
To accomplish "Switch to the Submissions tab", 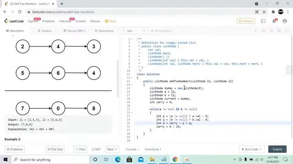I will 104,31.
